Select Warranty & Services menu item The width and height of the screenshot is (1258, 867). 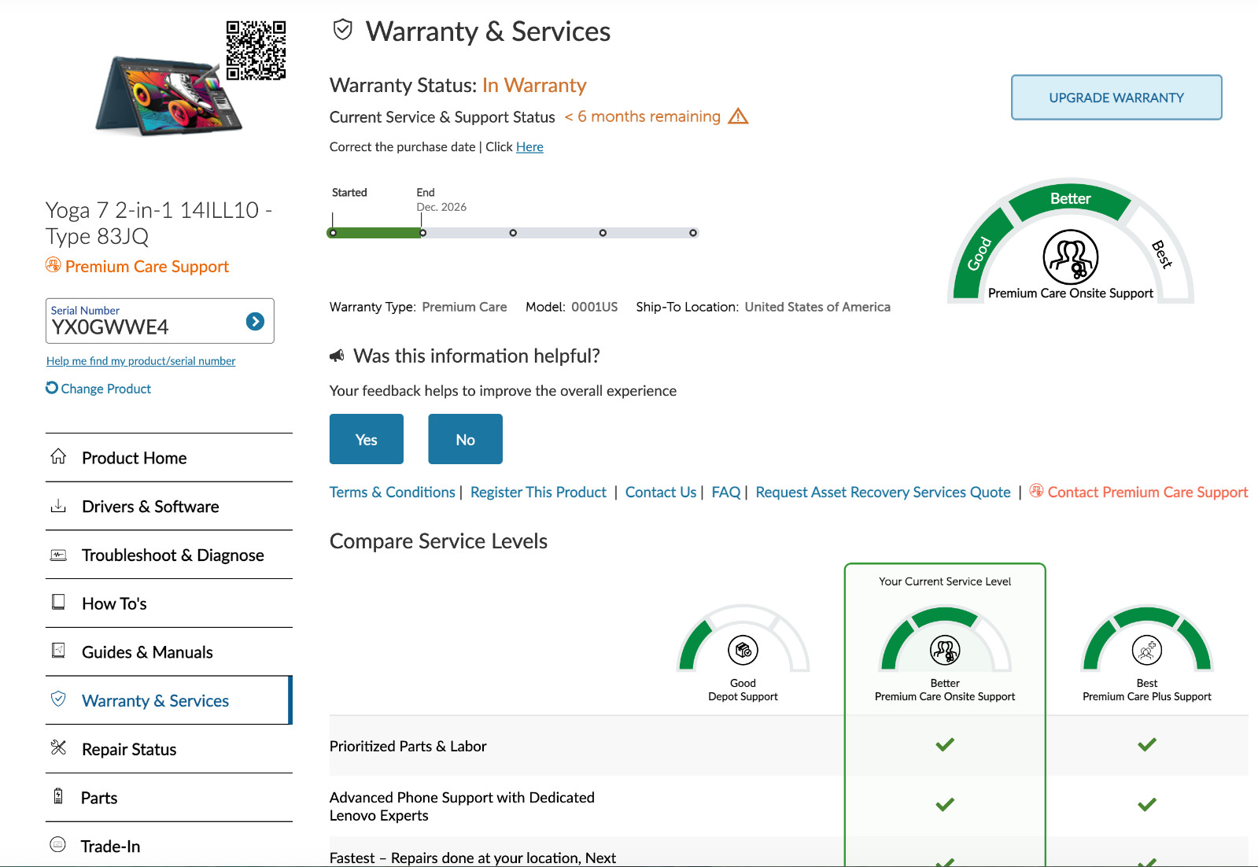click(x=169, y=700)
